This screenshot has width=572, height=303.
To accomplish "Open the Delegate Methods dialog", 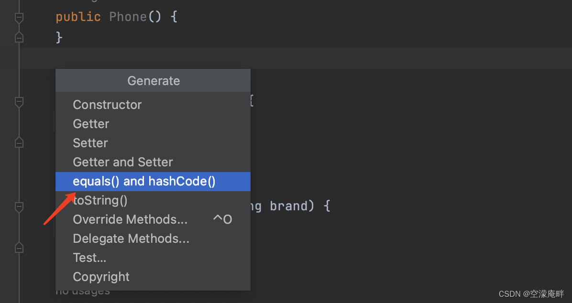I will coord(131,238).
